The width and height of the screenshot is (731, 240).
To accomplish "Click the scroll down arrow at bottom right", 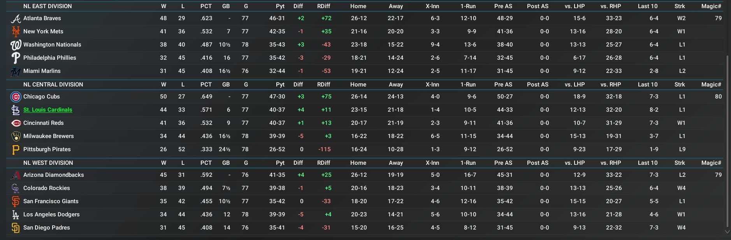I will click(727, 232).
